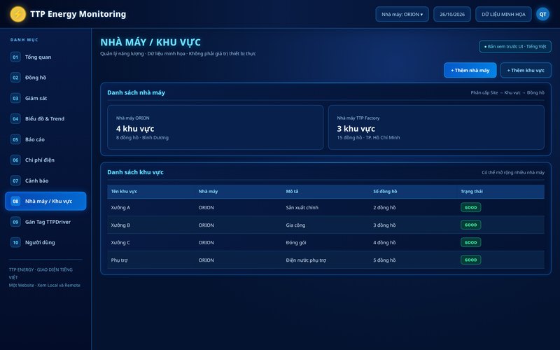The height and width of the screenshot is (350, 560).
Task: Open the Nhà máy: ORION dropdown
Action: pos(402,14)
